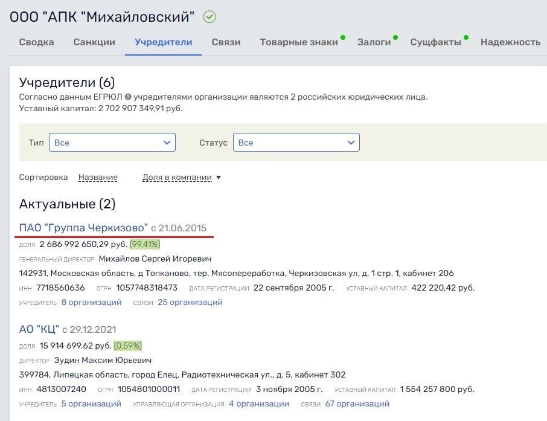Click registration date 22 сентября 2005 г.
This screenshot has height=421, width=547.
click(x=294, y=288)
